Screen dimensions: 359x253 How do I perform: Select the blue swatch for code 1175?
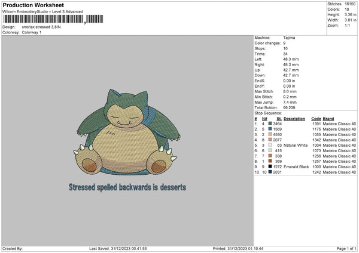coord(270,129)
